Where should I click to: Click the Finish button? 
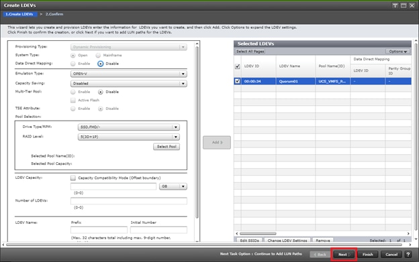tap(368, 254)
